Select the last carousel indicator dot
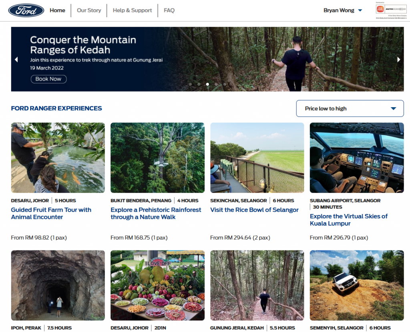Screen dimensions: 410x332 (225, 84)
